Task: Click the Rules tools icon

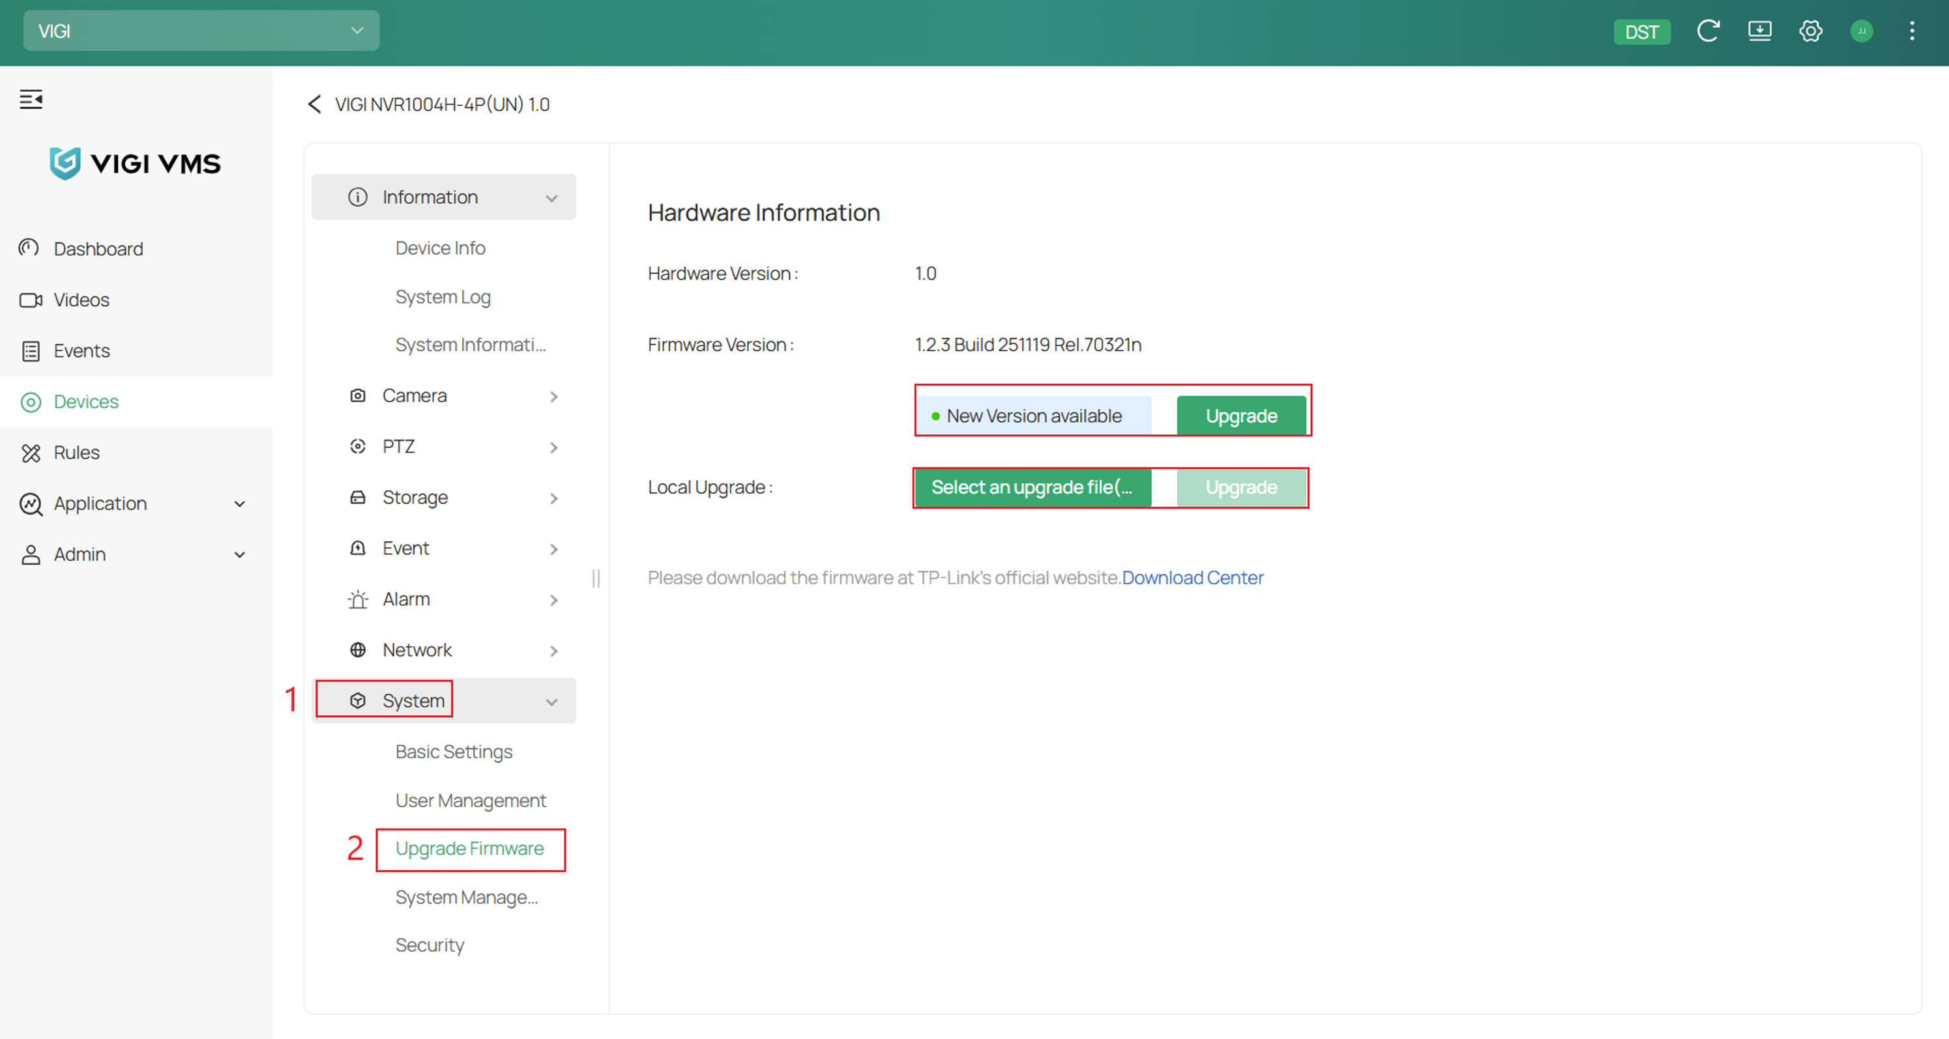Action: pos(31,453)
